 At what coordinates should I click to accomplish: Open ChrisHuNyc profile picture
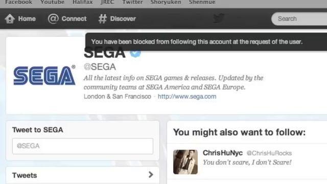(185, 162)
